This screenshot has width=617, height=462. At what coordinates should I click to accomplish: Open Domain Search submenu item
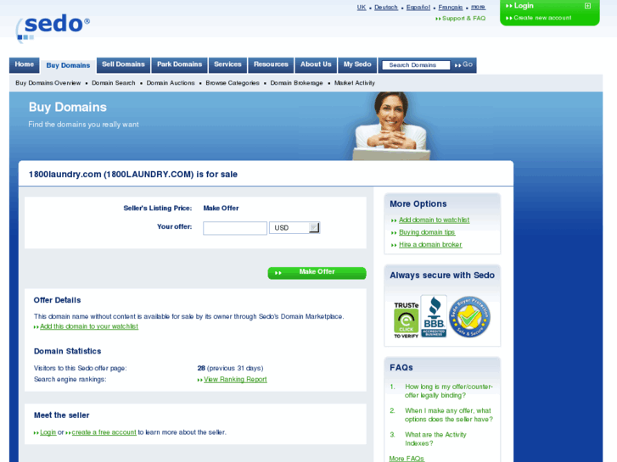114,83
